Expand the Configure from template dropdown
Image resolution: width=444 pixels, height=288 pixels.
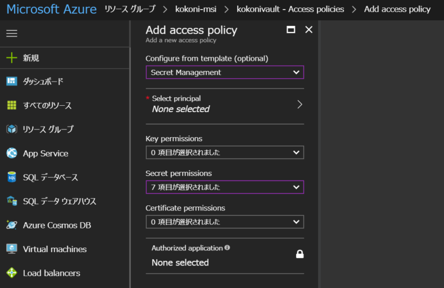[225, 72]
